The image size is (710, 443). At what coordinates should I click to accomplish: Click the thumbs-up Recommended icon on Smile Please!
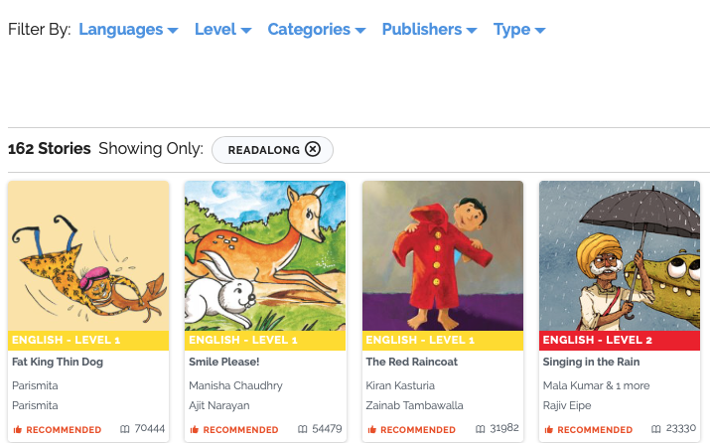(195, 430)
